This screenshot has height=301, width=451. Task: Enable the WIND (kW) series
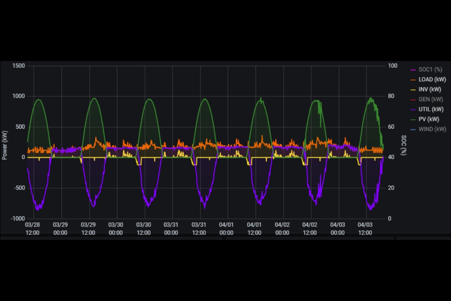[432, 129]
